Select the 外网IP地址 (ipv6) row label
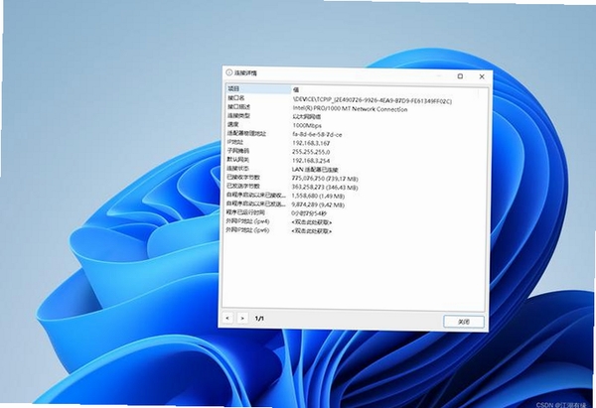 247,230
